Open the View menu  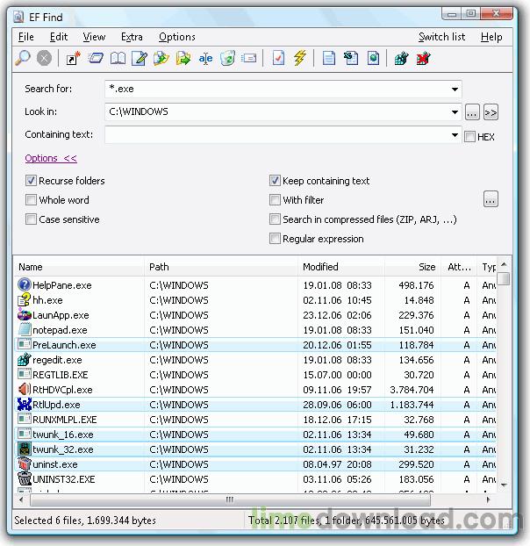[94, 37]
